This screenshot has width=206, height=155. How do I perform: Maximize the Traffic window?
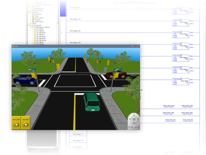(133, 46)
